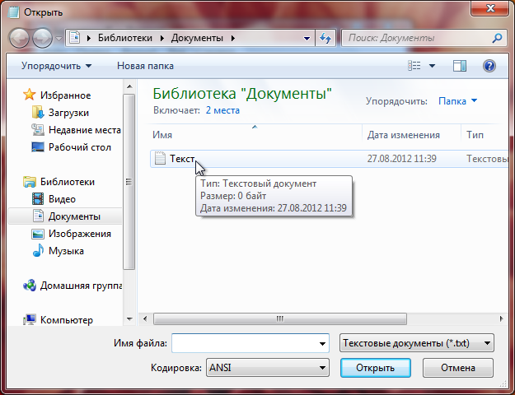This screenshot has height=395, width=515.
Task: Click the change view icon
Action: (x=414, y=66)
